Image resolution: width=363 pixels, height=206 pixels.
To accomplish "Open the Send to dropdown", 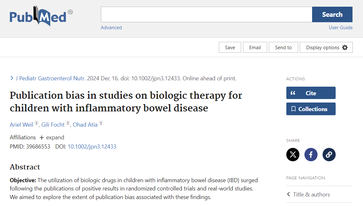I will (283, 48).
